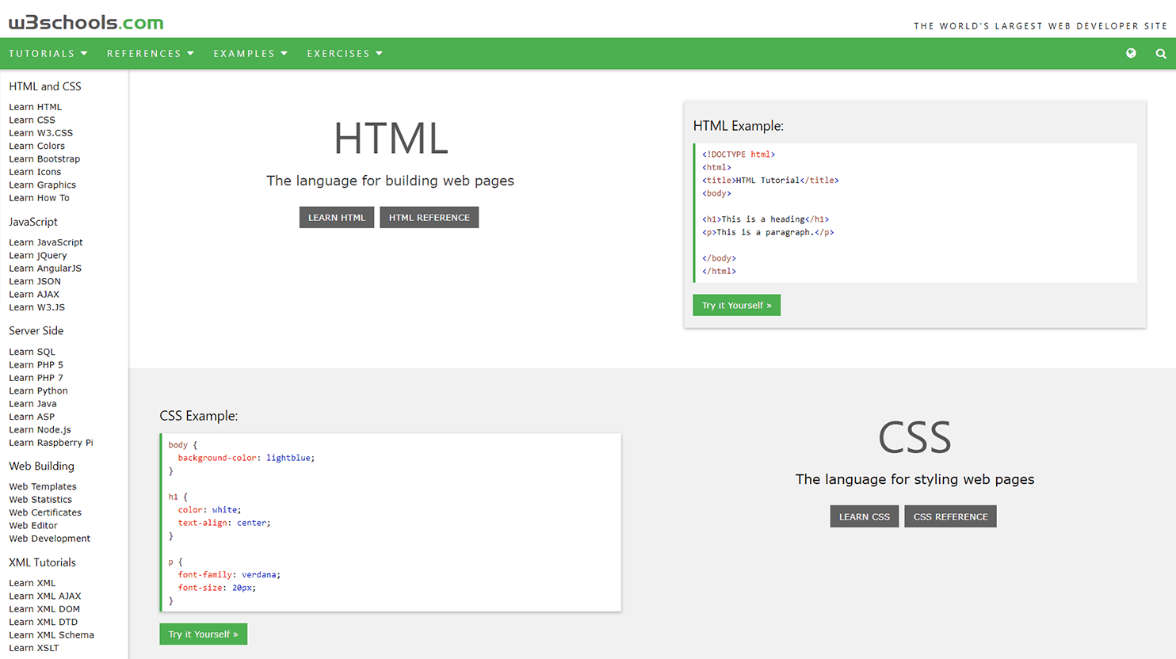Go to Learn XSLT
The image size is (1176, 659).
[34, 648]
